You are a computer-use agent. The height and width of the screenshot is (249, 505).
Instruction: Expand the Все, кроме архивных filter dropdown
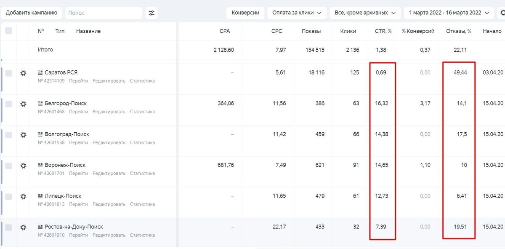(x=365, y=13)
